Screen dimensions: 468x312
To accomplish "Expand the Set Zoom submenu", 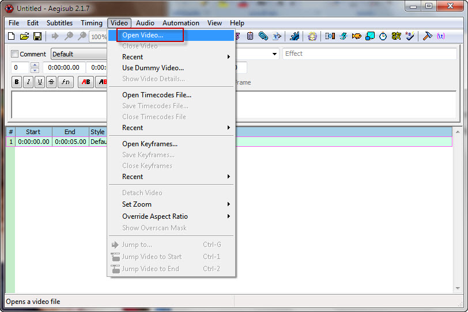I will tap(171, 204).
